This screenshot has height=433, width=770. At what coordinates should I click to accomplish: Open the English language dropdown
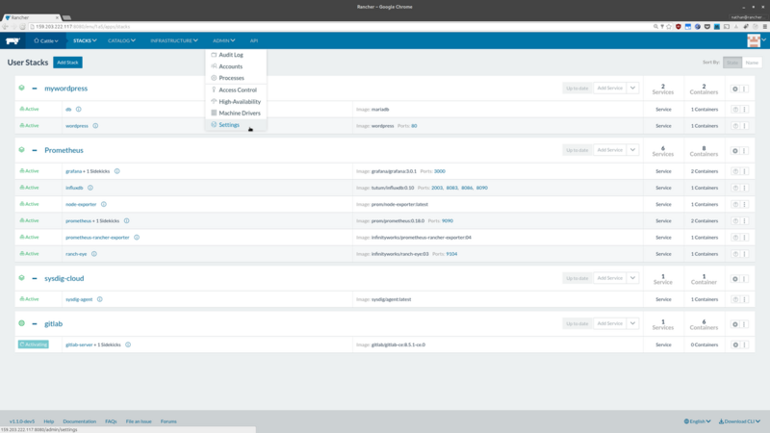coord(697,421)
